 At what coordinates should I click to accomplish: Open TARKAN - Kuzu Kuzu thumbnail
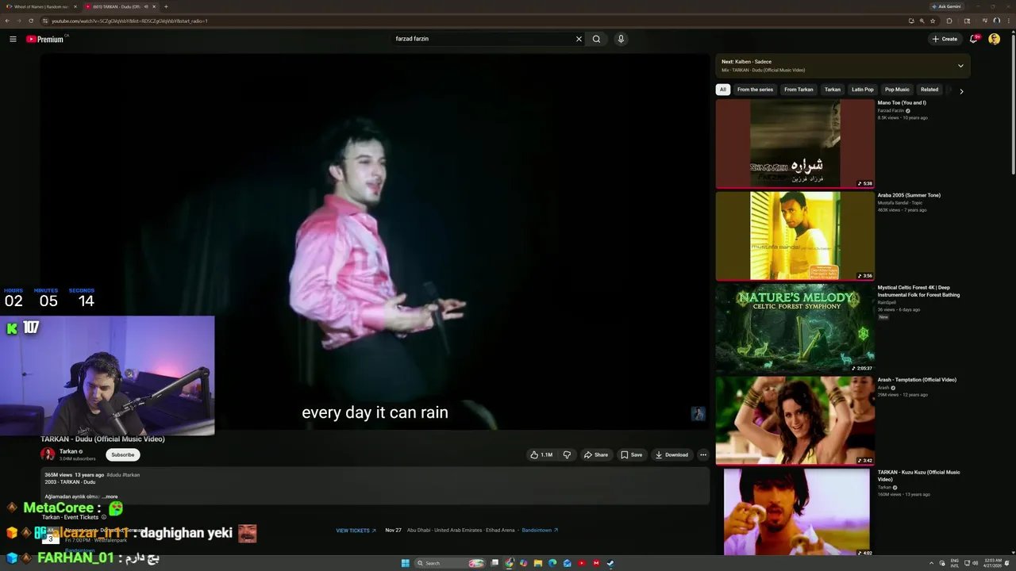[795, 512]
